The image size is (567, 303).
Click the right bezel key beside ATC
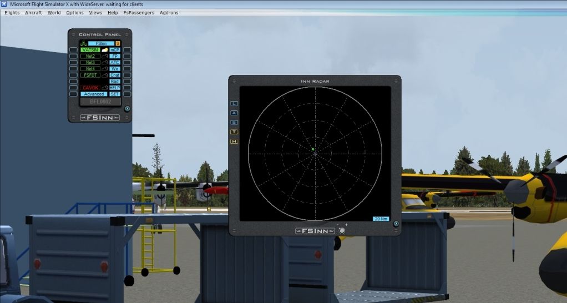point(127,62)
